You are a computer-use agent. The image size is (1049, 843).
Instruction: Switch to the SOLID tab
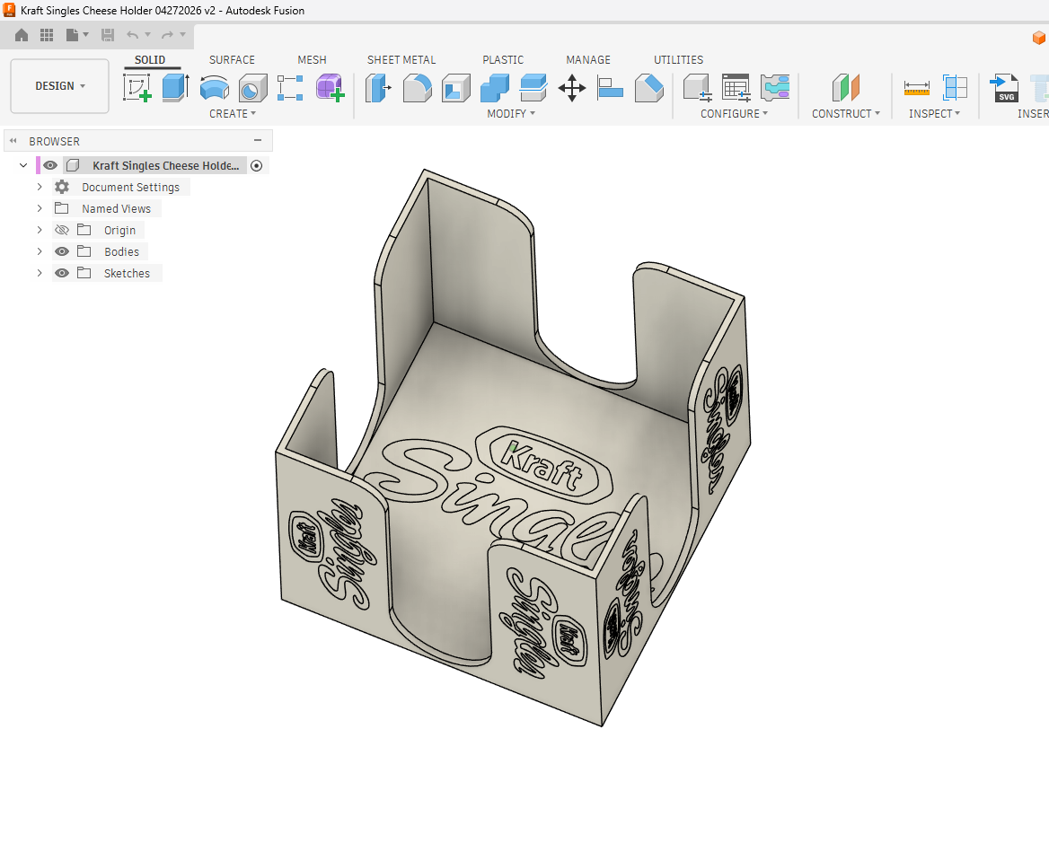click(150, 60)
